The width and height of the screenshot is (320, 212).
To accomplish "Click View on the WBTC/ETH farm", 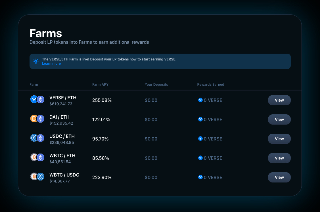I will 279,158.
